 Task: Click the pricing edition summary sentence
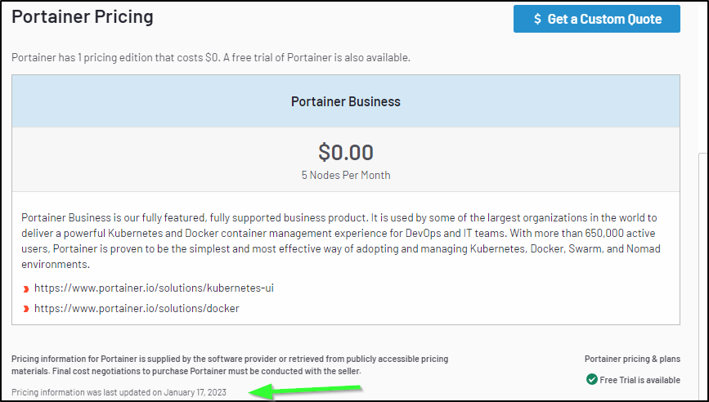point(211,58)
